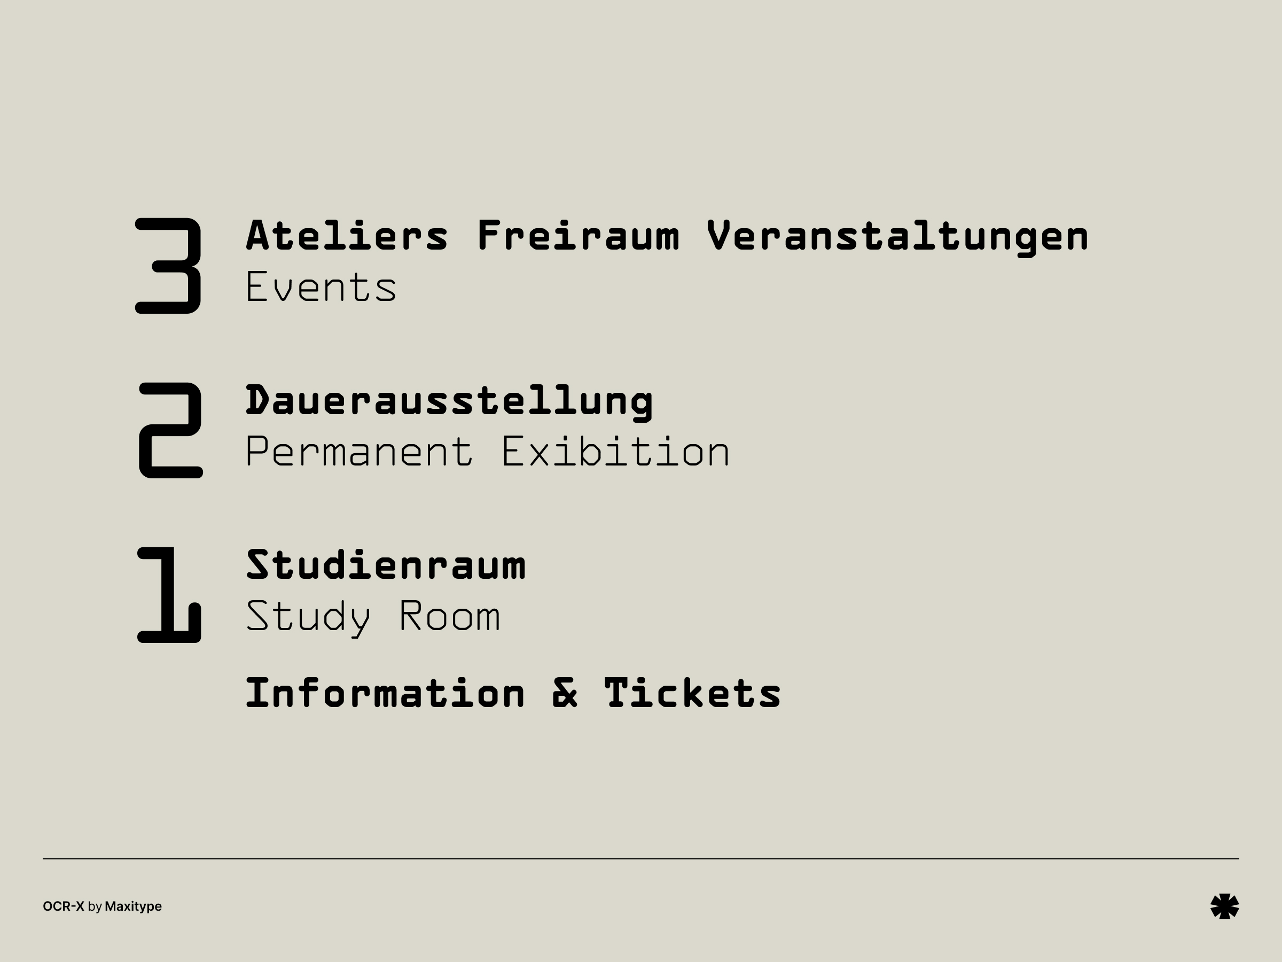Click the OCR-X label in the footer

coord(63,906)
